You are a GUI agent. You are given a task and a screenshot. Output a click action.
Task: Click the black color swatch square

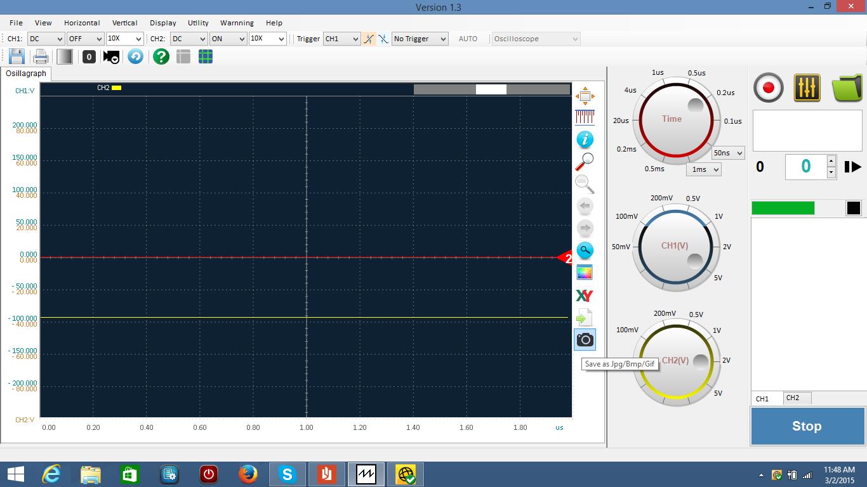(x=853, y=208)
